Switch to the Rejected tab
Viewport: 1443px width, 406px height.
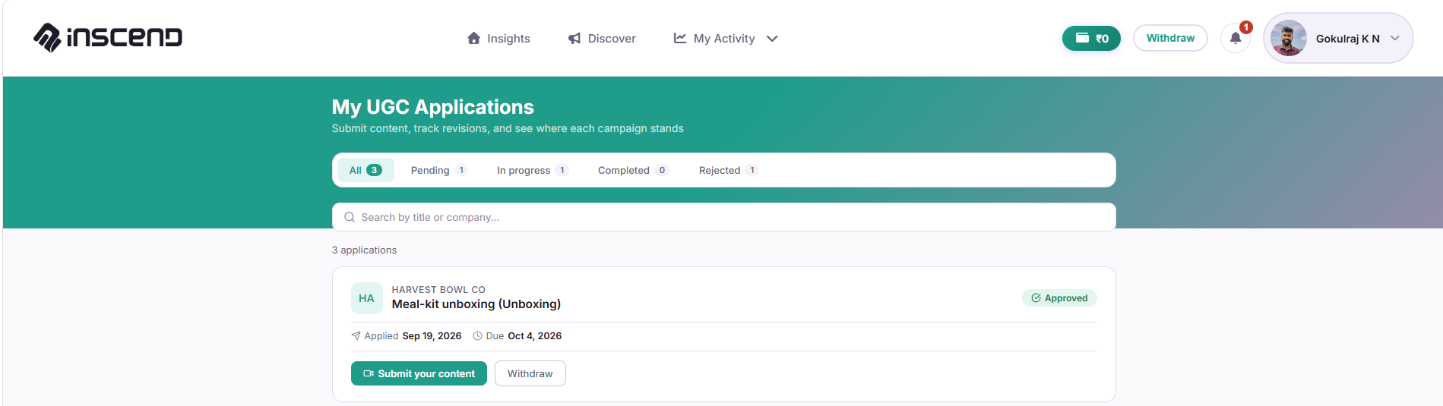pyautogui.click(x=728, y=170)
